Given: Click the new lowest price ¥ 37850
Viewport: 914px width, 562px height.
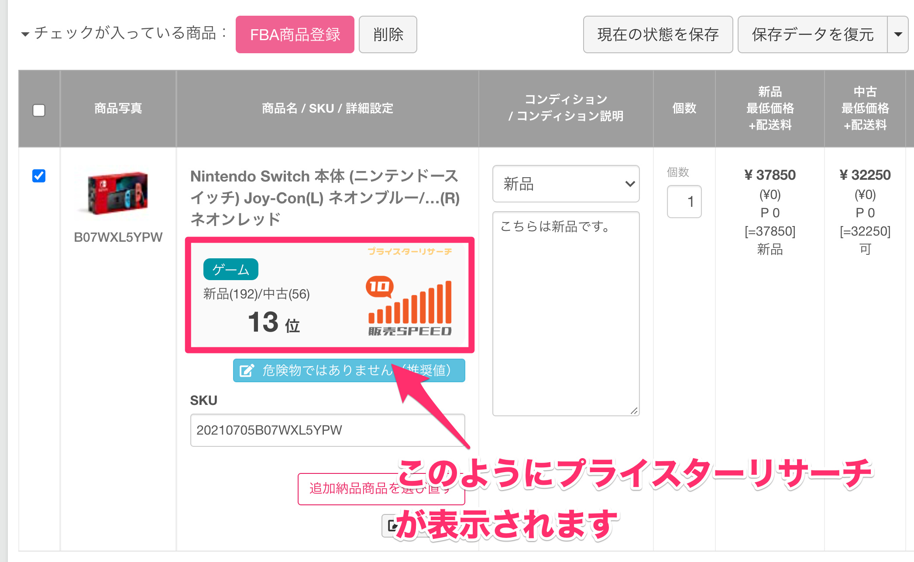Looking at the screenshot, I should coord(770,175).
